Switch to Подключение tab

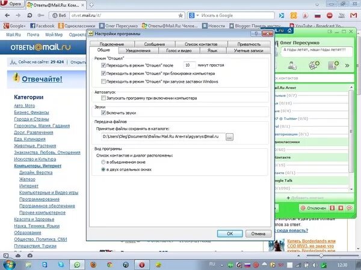(112, 44)
